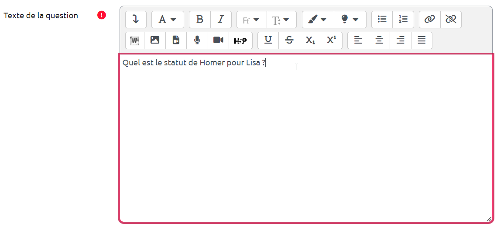Open the background highlight color menu
The height and width of the screenshot is (227, 497).
350,20
